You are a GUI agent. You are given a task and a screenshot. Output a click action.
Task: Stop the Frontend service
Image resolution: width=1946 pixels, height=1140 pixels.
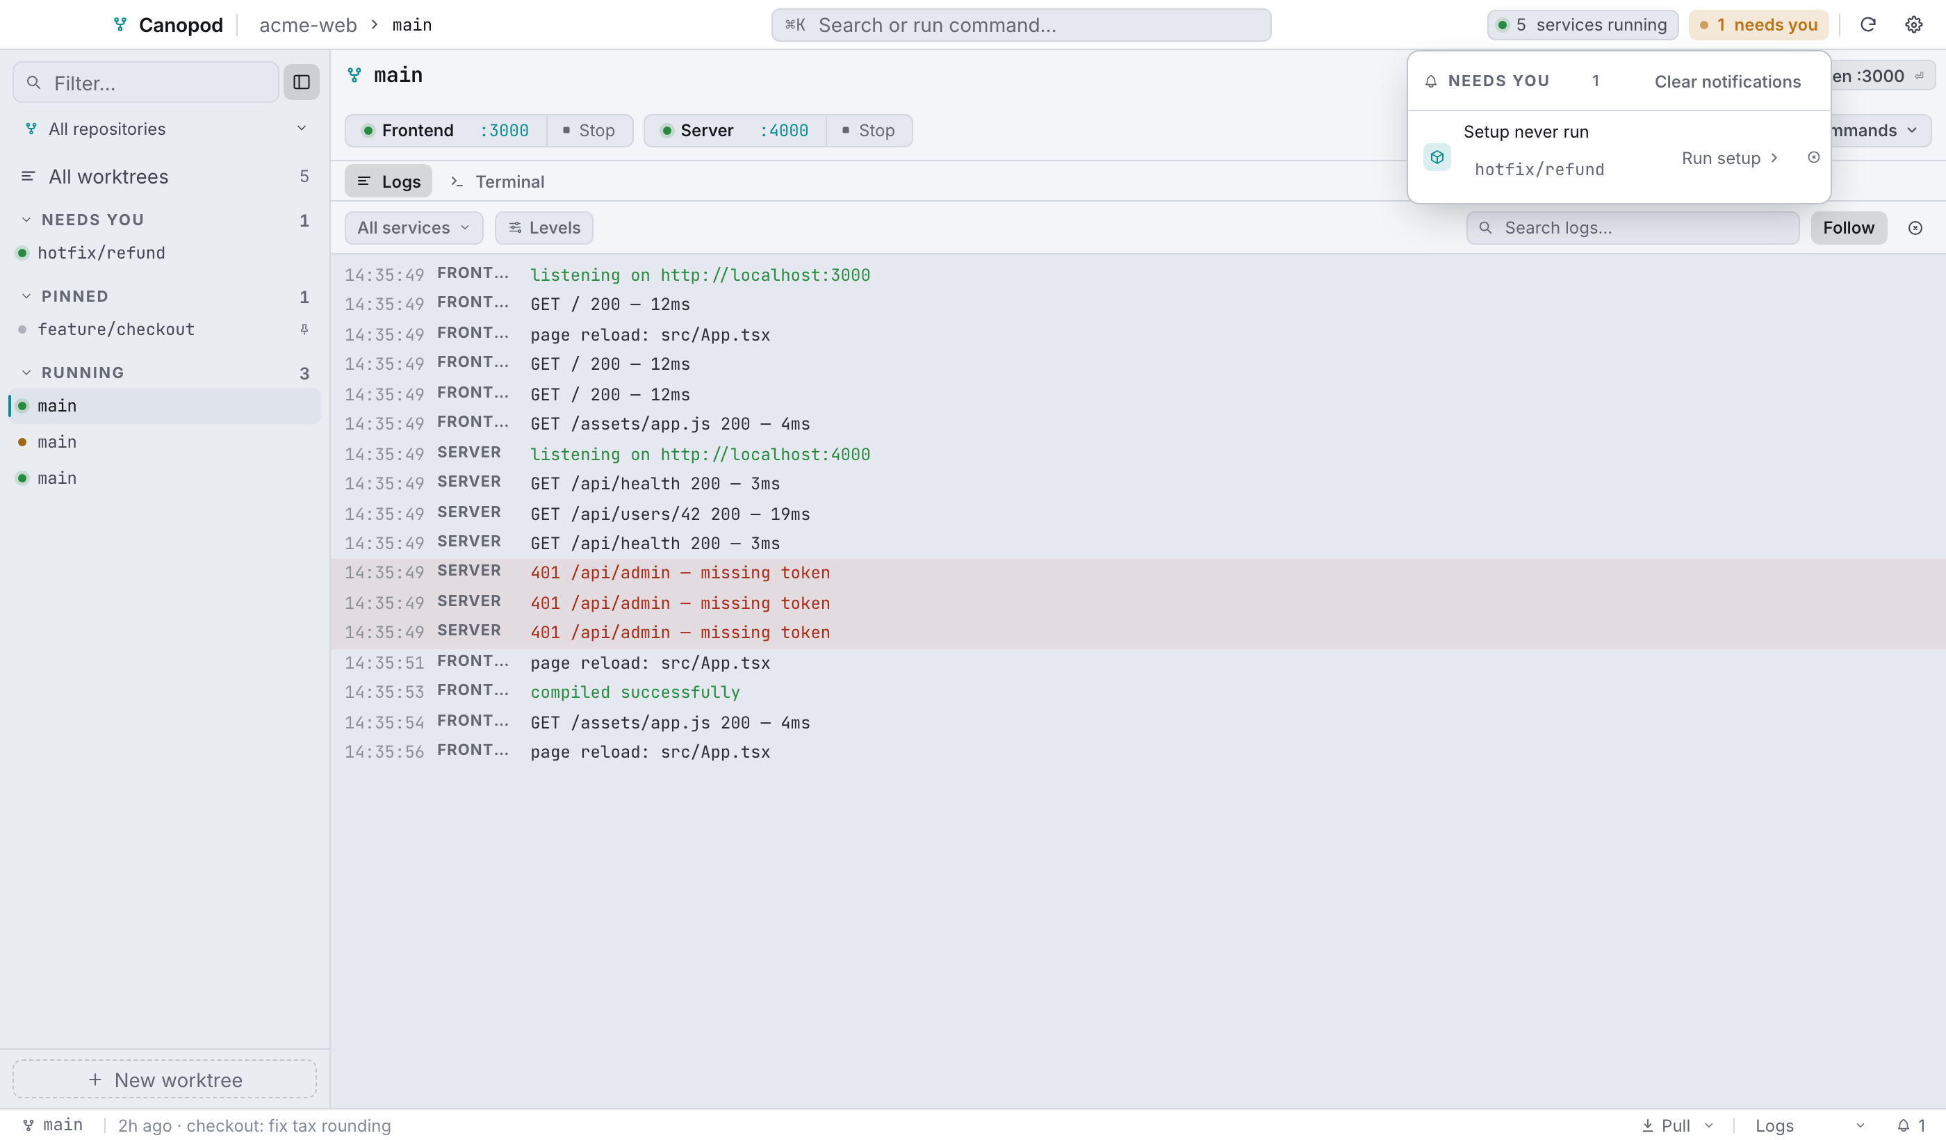coord(589,131)
